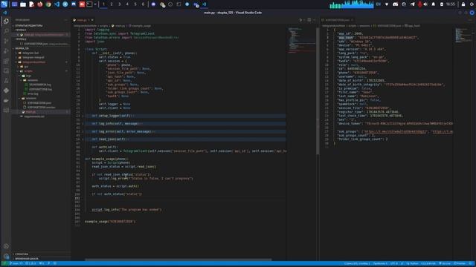
Task: Click the Python language mode in status bar
Action: point(414,264)
